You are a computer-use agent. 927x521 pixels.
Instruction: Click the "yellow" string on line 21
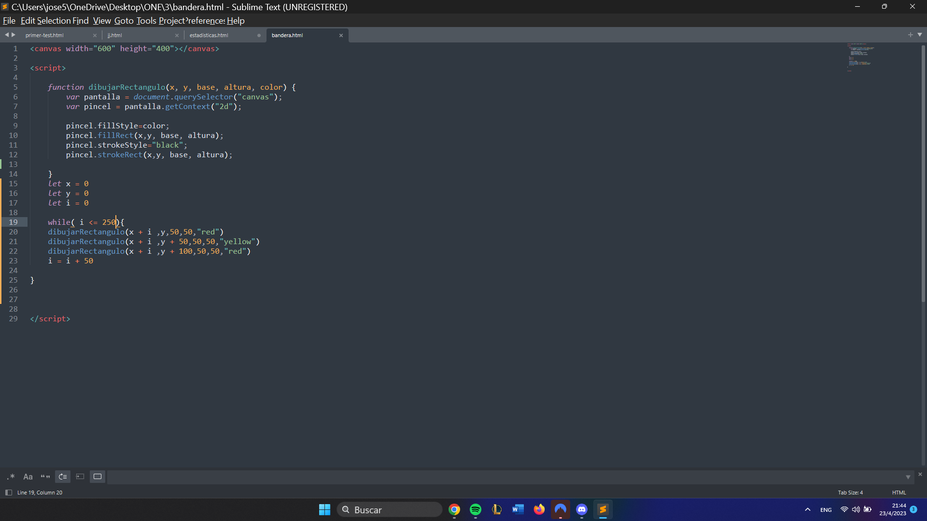tap(238, 242)
